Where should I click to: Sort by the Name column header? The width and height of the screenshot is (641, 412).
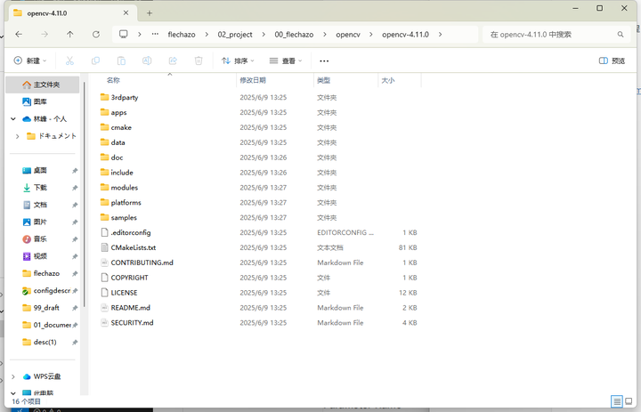(113, 80)
